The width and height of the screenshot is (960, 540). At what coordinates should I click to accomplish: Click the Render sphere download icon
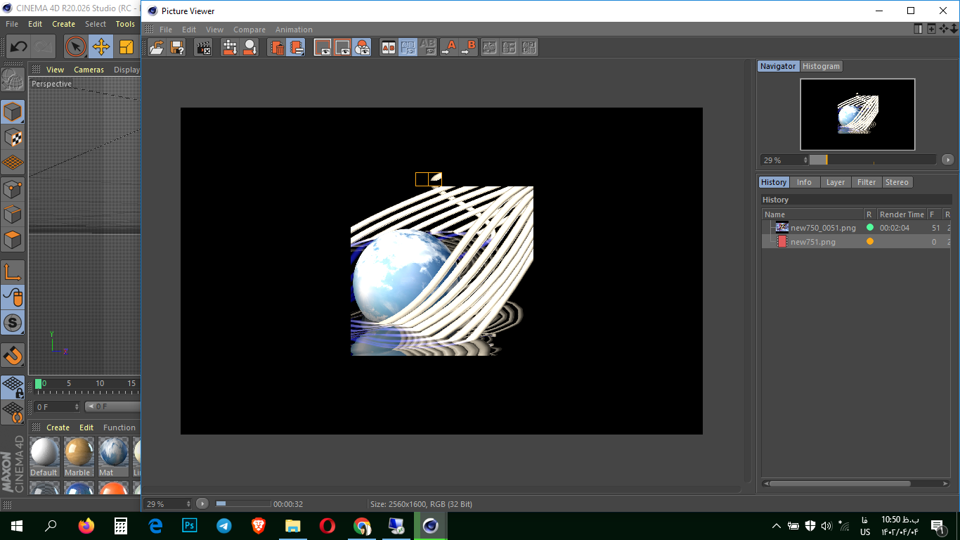tap(249, 47)
